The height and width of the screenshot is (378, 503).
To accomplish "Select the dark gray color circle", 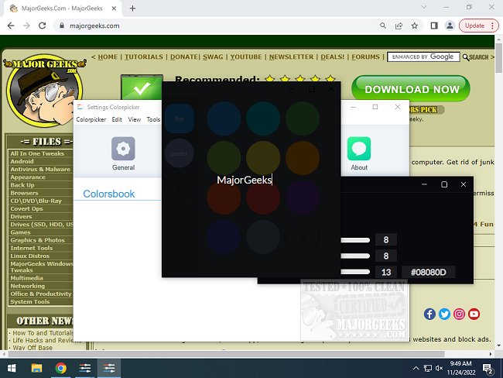I will coord(263,237).
